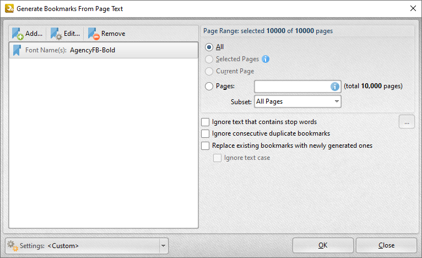The height and width of the screenshot is (258, 422).
Task: Choose the Current Page radio option
Action: pos(209,71)
